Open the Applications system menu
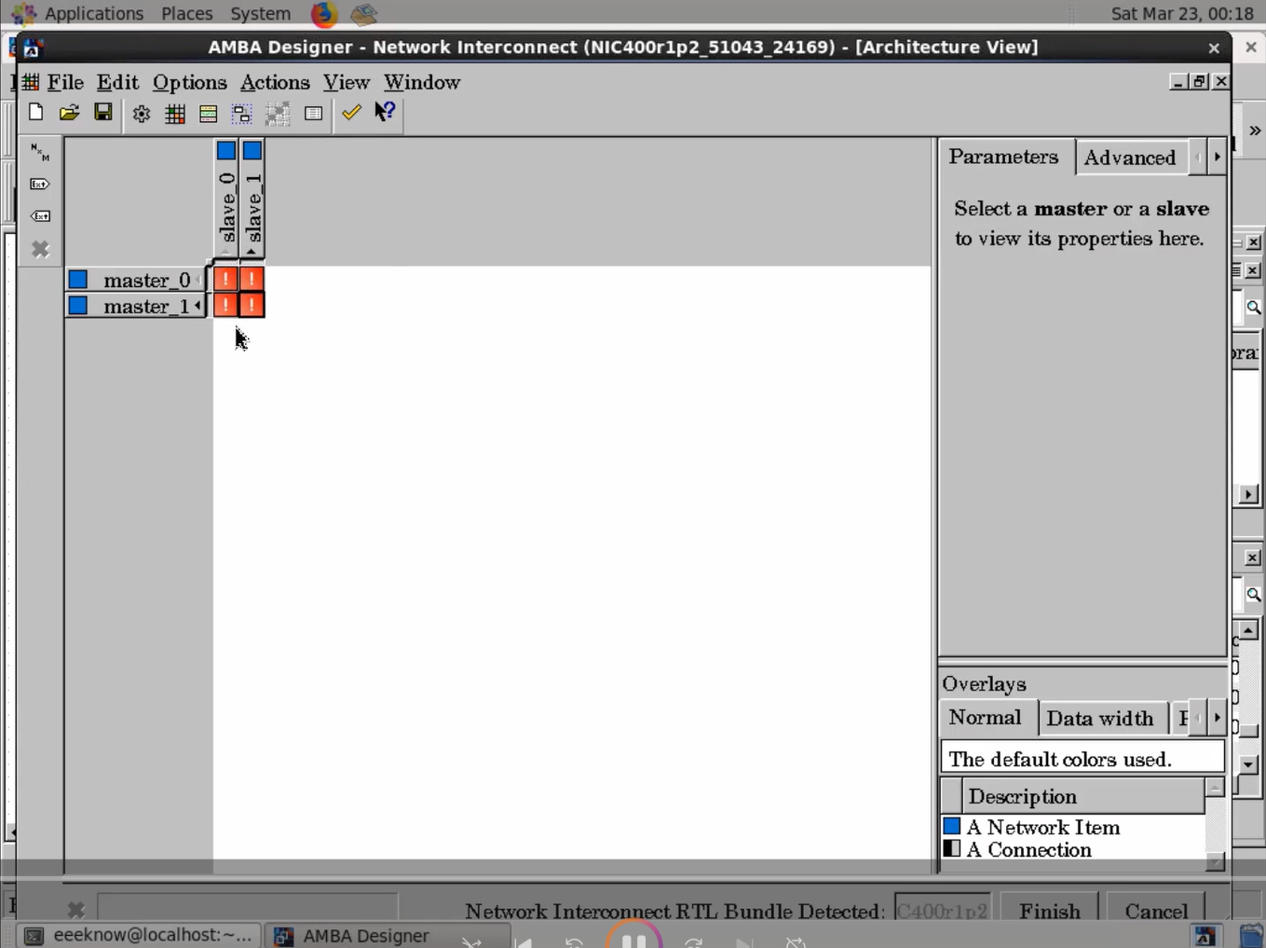The height and width of the screenshot is (948, 1266). (x=94, y=14)
